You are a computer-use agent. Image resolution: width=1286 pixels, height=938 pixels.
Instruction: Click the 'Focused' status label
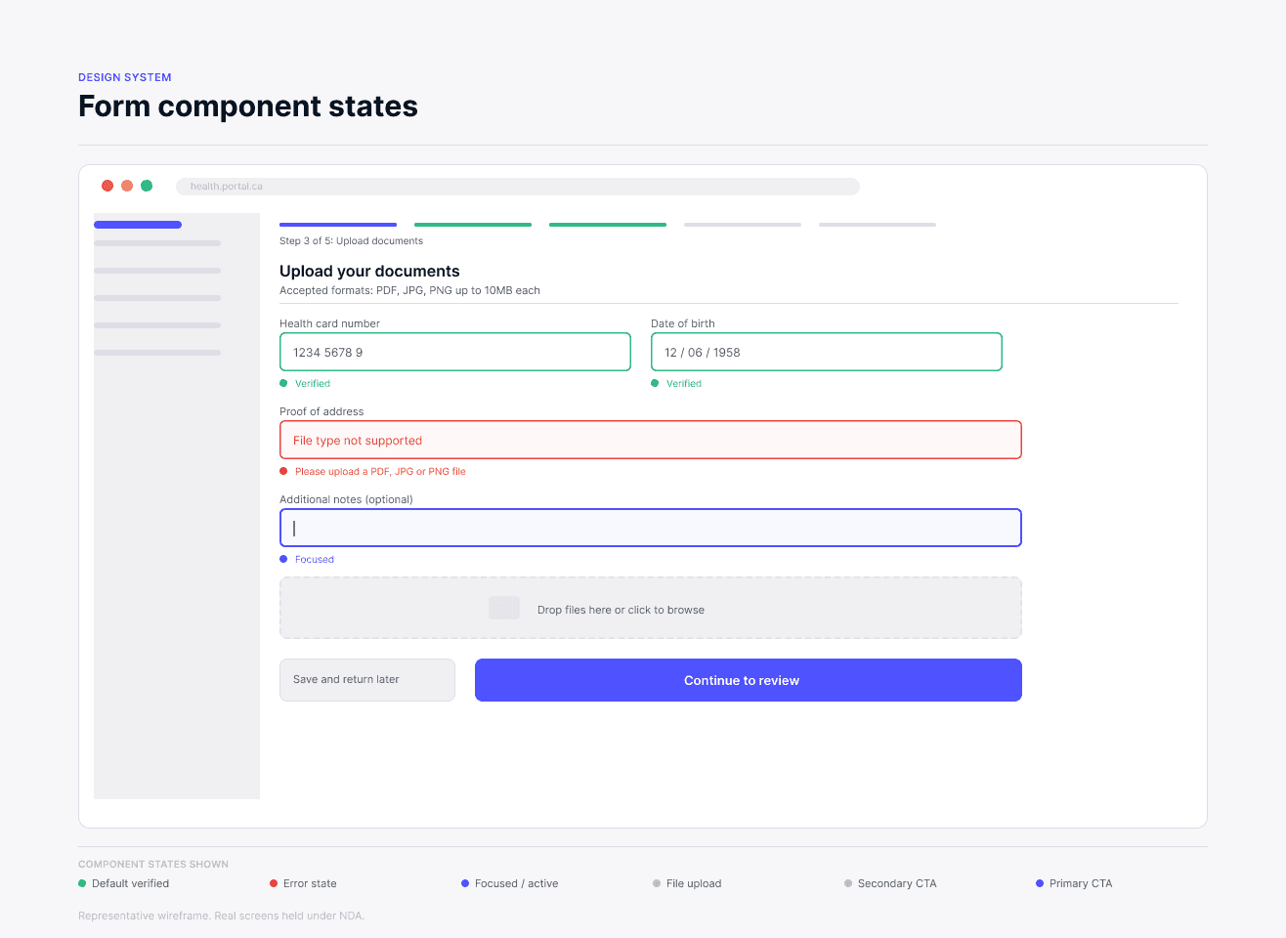315,559
